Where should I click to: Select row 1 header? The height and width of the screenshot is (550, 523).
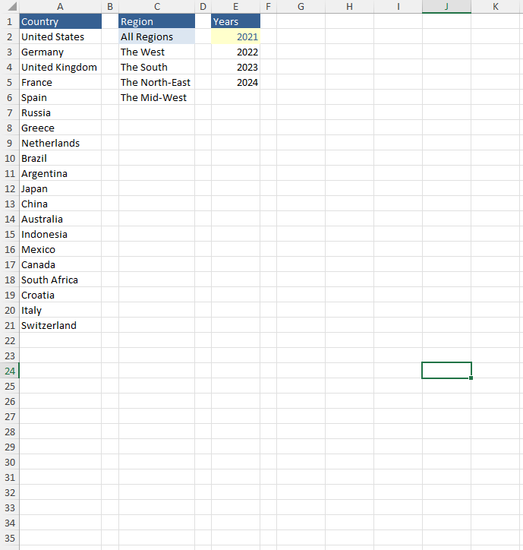pyautogui.click(x=9, y=21)
